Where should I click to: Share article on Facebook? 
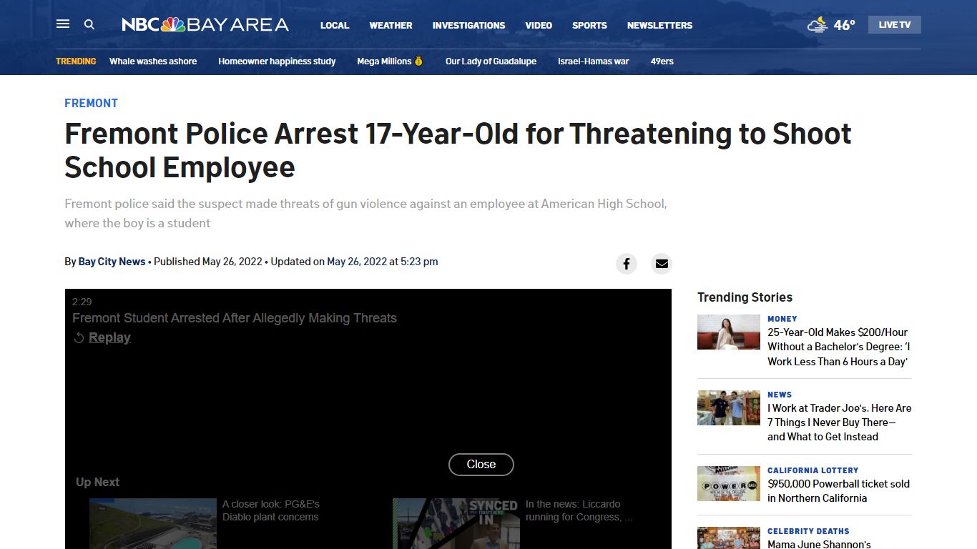(x=627, y=264)
